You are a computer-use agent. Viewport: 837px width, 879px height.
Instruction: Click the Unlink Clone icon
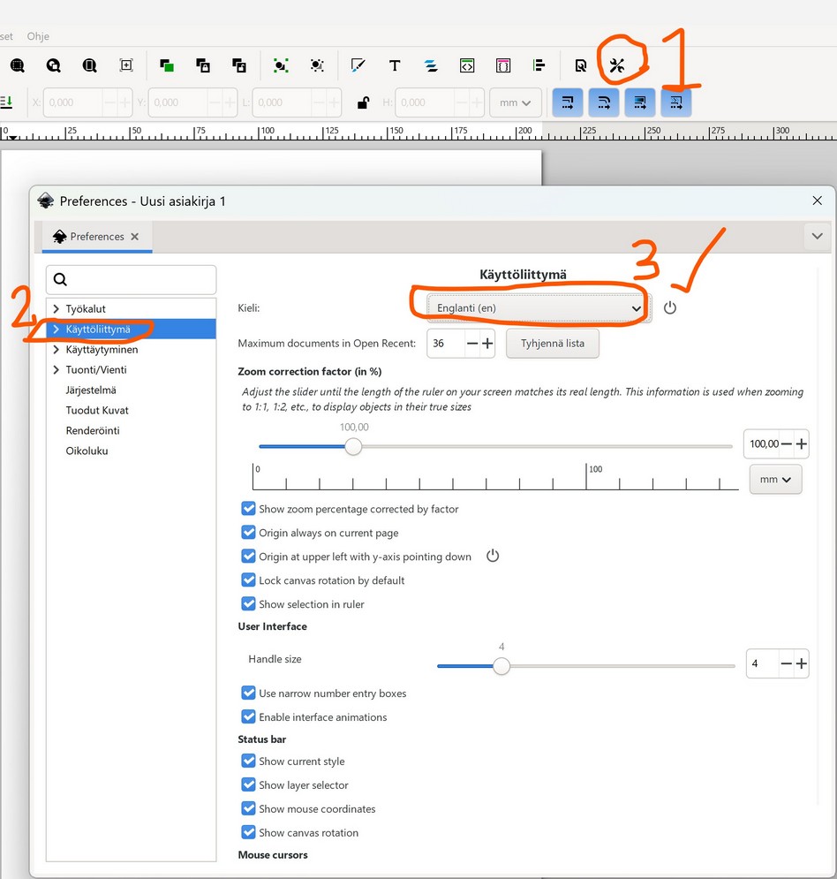[239, 65]
